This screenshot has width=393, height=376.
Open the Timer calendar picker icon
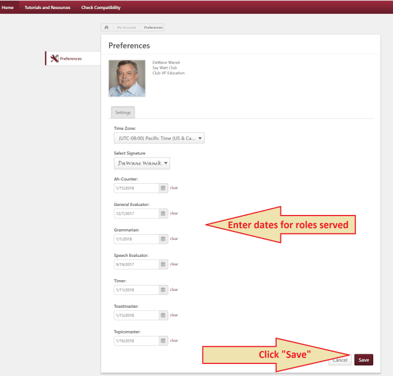pos(163,290)
